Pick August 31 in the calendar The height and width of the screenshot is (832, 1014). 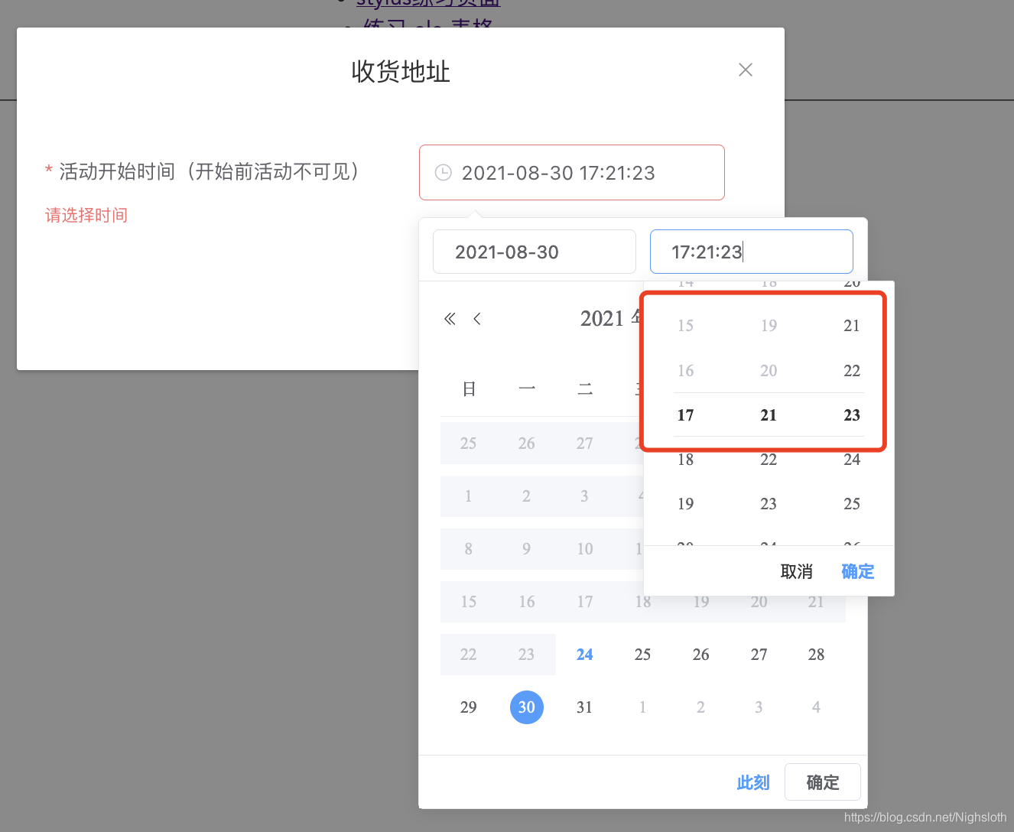click(x=585, y=707)
